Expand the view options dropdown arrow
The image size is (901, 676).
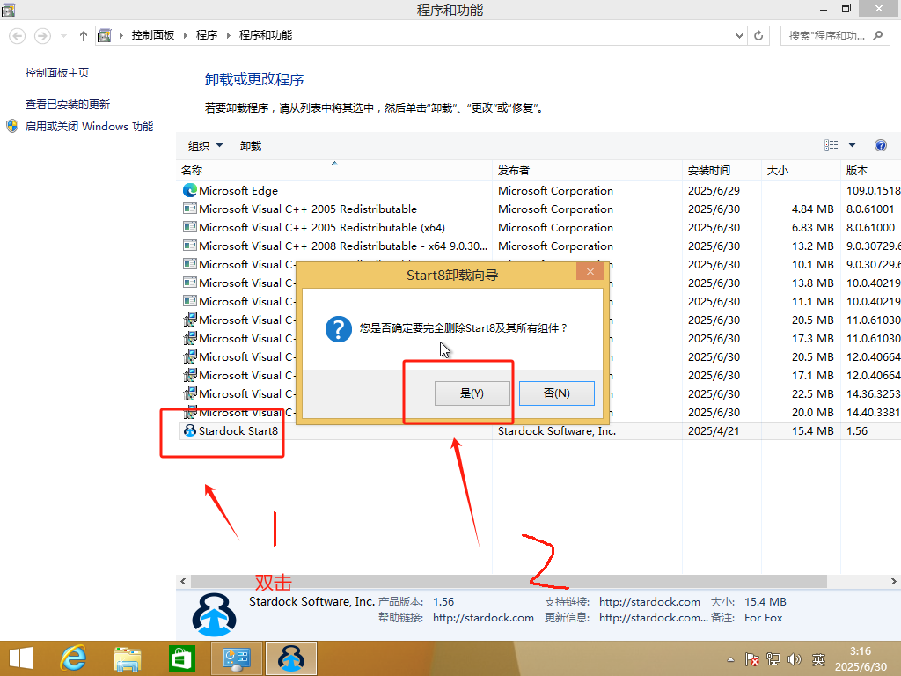pos(852,145)
